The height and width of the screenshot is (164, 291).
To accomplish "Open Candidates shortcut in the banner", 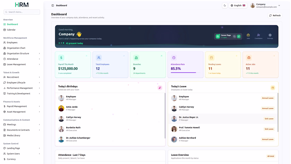I will (x=258, y=36).
